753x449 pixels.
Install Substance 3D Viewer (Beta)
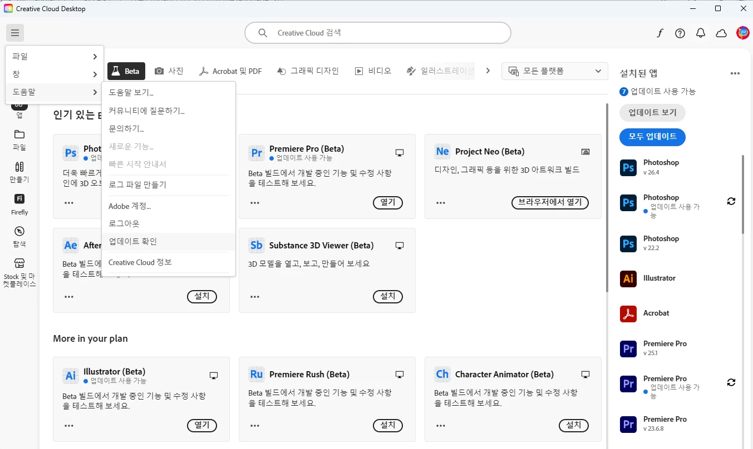click(388, 297)
